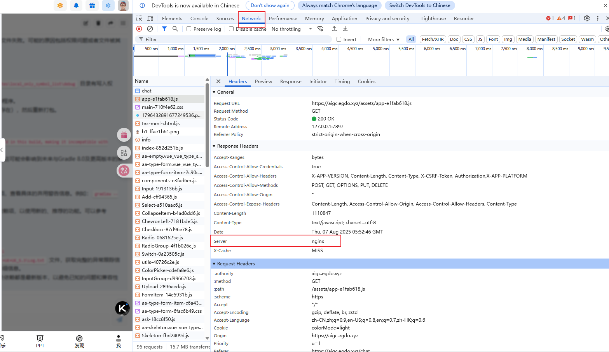The image size is (609, 352).
Task: Open the Timing tab of request
Action: coord(342,81)
